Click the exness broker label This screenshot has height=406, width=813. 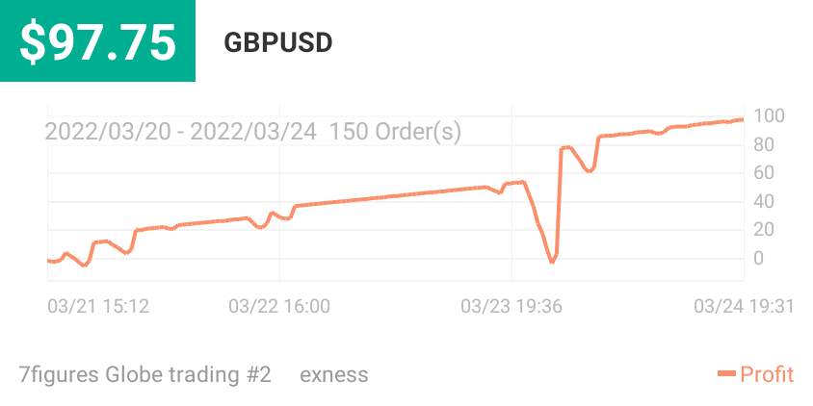click(334, 374)
